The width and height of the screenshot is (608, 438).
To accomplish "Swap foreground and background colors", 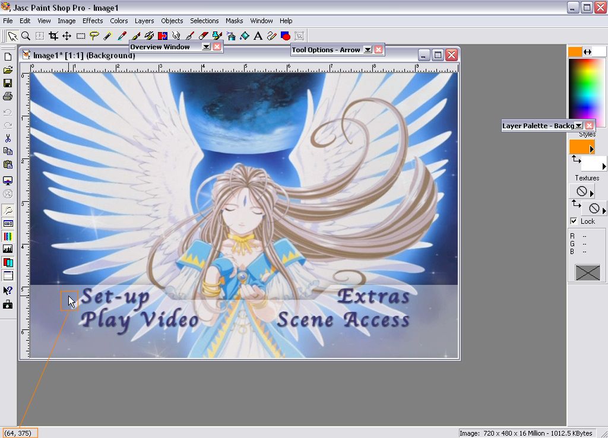I will [587, 52].
